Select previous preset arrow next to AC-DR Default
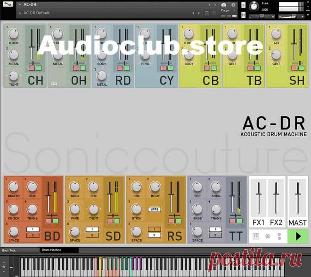Viewport: 311px width, 277px height. coord(194,13)
